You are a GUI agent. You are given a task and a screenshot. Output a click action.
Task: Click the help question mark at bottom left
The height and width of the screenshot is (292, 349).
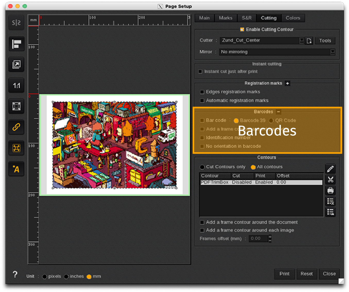pos(15,275)
